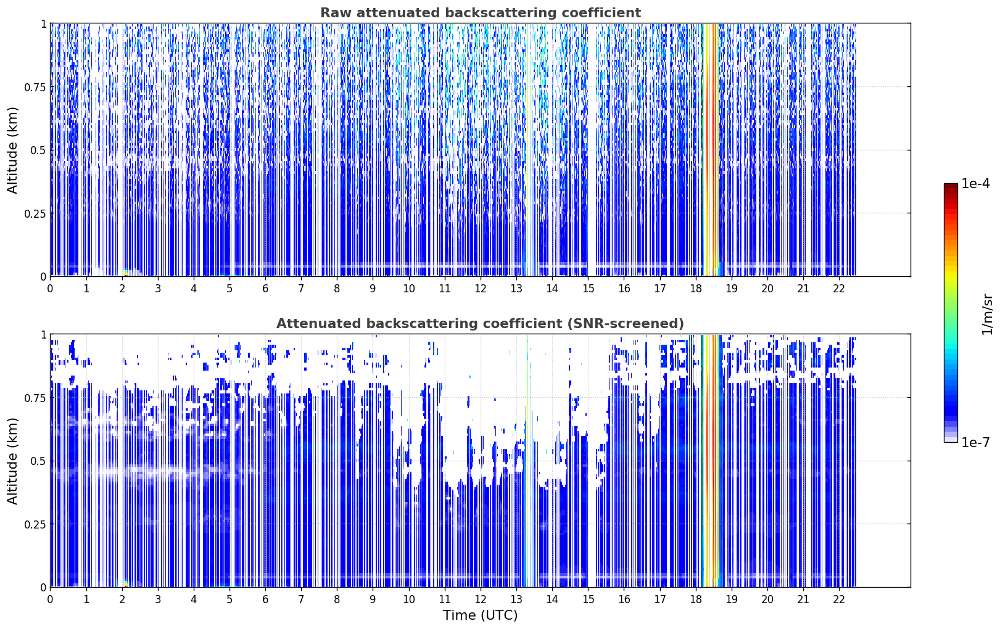Viewport: 1000px width, 629px height.
Task: Click the '22' tick on the bottom plot's time axis
Action: pyautogui.click(x=839, y=599)
